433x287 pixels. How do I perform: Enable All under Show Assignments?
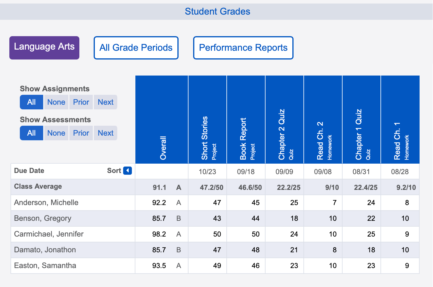[x=31, y=102]
